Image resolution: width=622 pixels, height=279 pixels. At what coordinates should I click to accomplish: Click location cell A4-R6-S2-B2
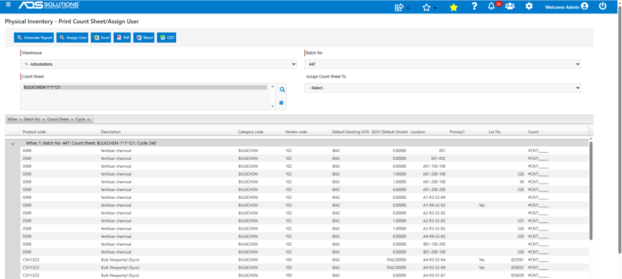click(434, 236)
